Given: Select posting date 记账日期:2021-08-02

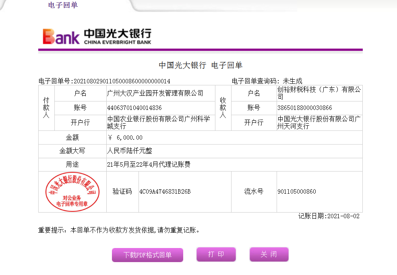Looking at the screenshot, I should tap(329, 216).
